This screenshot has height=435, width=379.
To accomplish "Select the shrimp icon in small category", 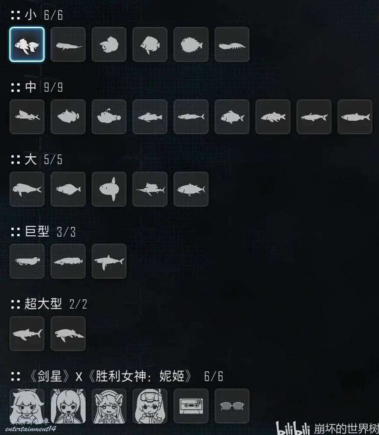I will click(x=232, y=44).
